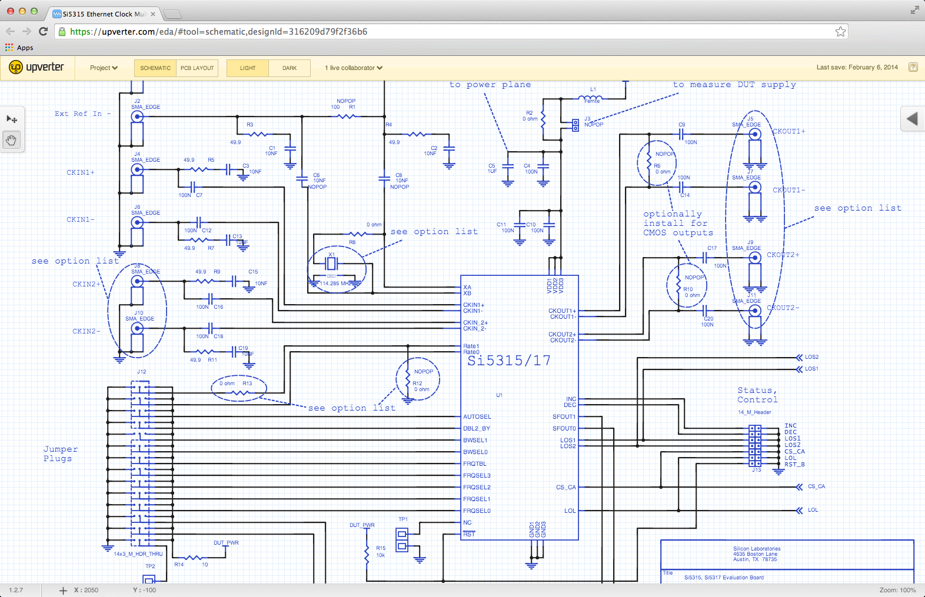This screenshot has height=597, width=925.
Task: Go back to the previous page
Action: click(10, 32)
